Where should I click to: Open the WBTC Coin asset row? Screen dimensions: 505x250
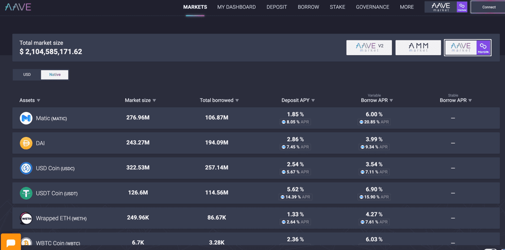click(x=256, y=242)
